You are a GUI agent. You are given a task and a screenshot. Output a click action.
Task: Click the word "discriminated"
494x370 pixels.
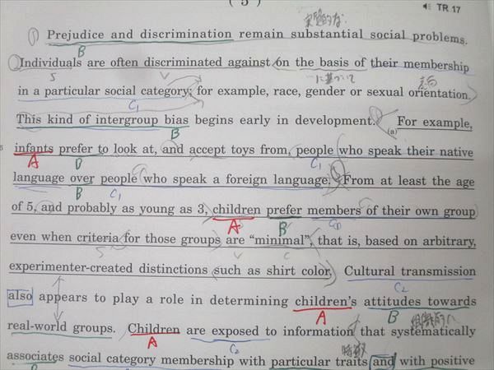[183, 62]
